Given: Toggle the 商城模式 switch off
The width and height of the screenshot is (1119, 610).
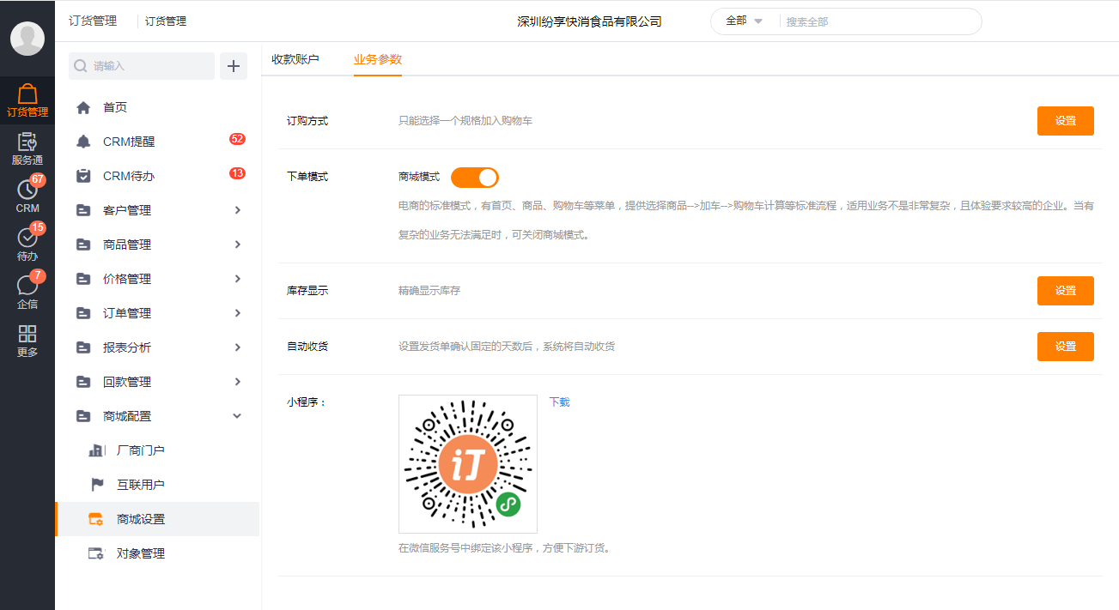Looking at the screenshot, I should 475,178.
